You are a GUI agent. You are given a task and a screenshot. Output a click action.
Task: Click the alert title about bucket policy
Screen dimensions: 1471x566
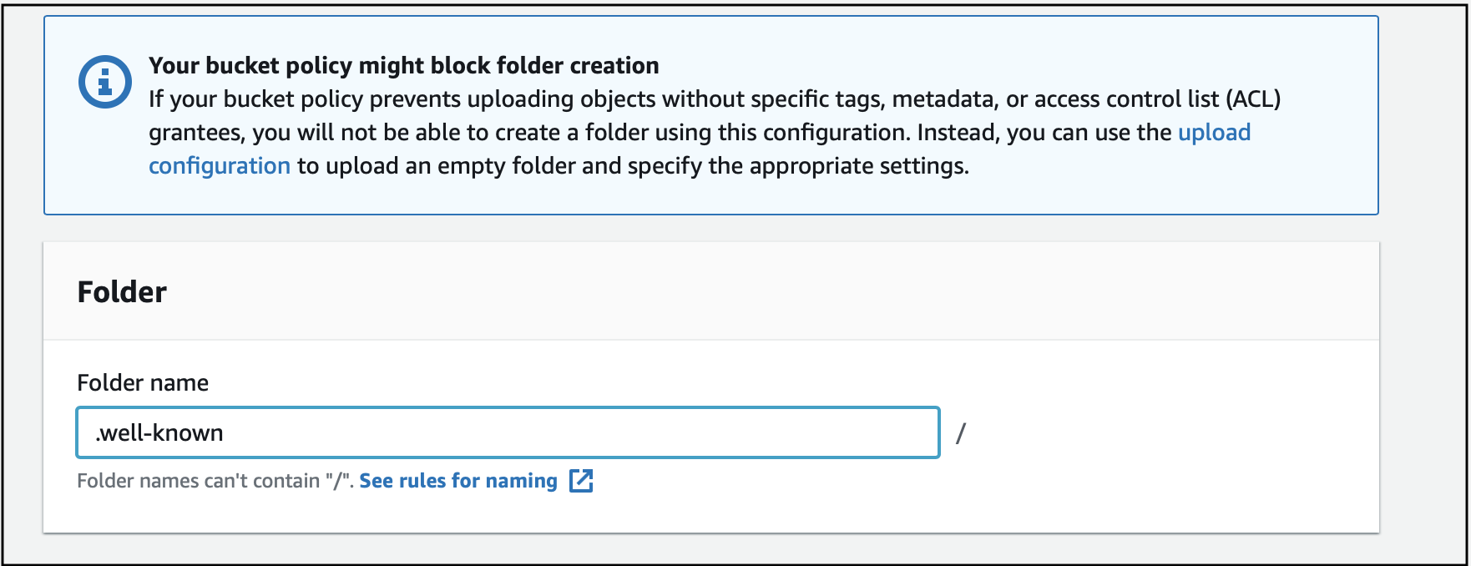403,66
